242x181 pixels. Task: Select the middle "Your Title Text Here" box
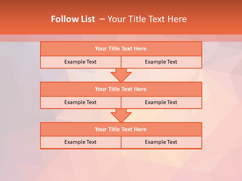(121, 89)
